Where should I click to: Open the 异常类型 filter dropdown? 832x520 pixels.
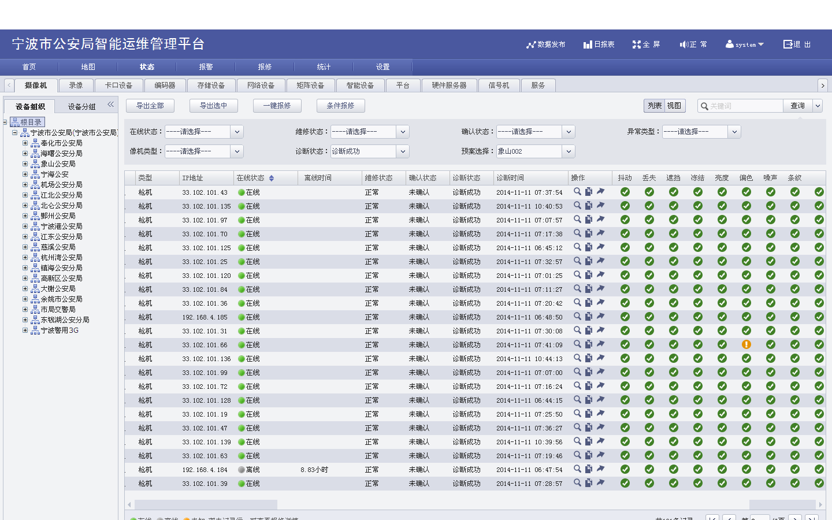pos(734,132)
